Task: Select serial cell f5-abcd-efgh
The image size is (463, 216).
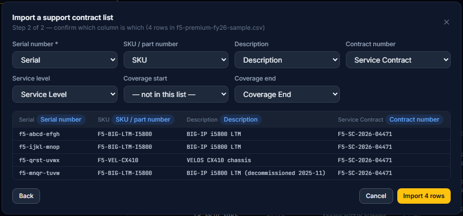Action: pyautogui.click(x=40, y=134)
